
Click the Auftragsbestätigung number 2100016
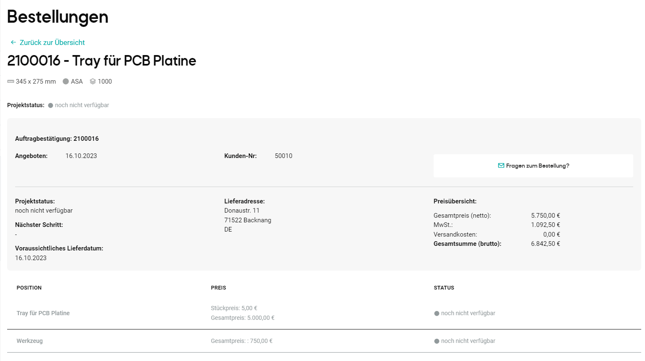point(87,138)
